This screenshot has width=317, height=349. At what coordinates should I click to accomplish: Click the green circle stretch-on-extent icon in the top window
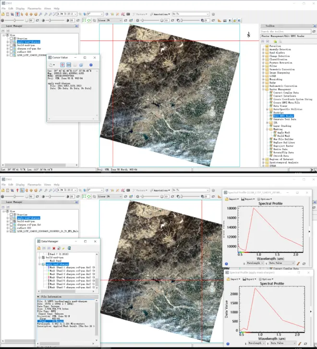point(89,21)
